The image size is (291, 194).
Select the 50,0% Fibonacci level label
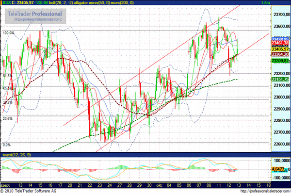click(7, 89)
